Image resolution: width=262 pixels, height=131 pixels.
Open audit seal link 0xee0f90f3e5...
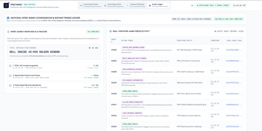pos(234,72)
